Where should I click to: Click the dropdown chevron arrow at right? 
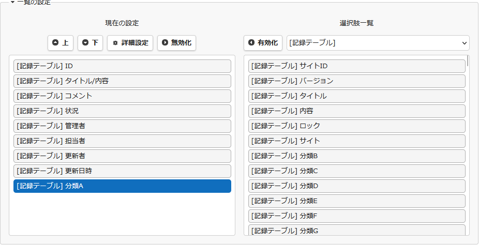[465, 43]
